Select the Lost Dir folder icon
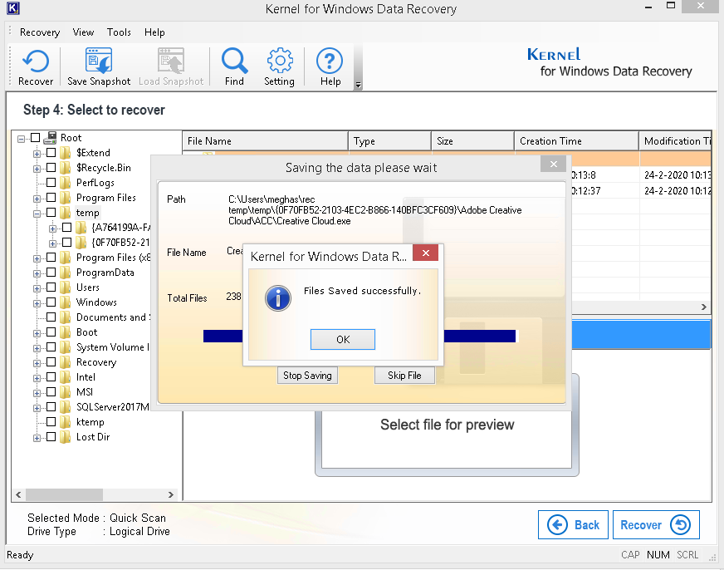This screenshot has width=724, height=570. [x=66, y=437]
